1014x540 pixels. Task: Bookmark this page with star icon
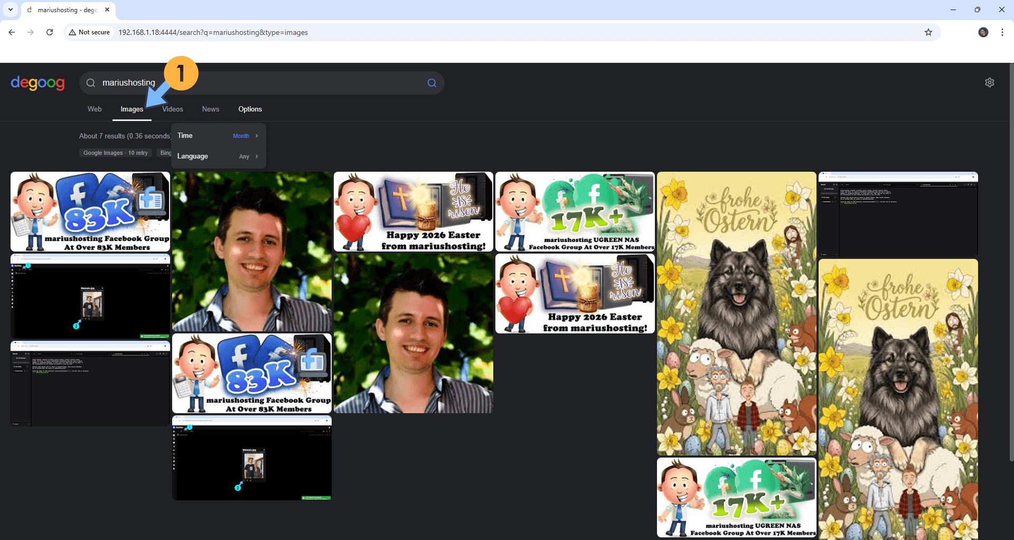point(928,32)
